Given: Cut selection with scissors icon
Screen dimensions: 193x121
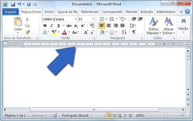Looking at the screenshot, I should pyautogui.click(x=27, y=19).
